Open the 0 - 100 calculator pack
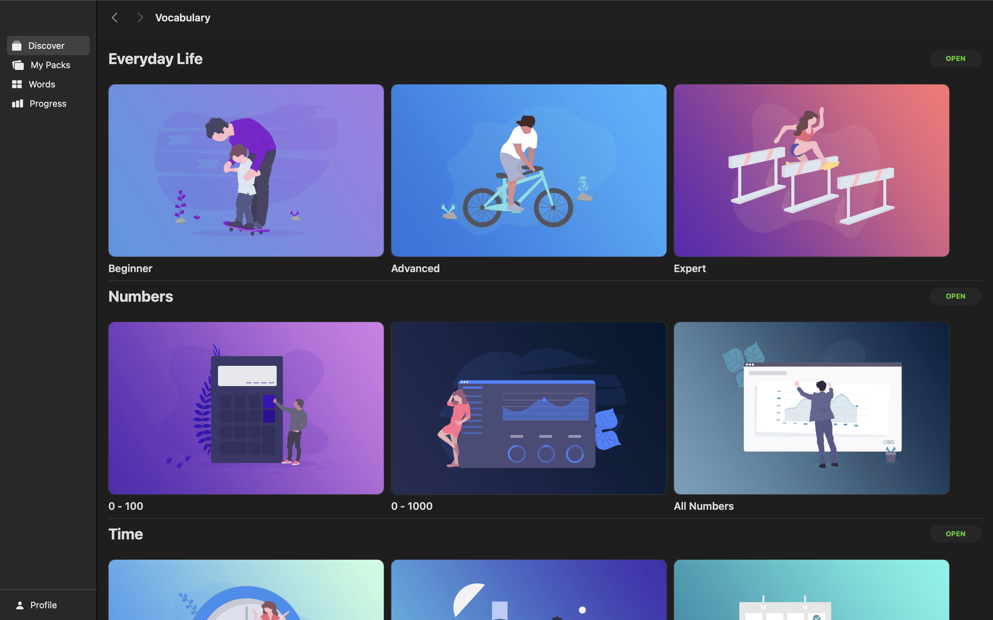Screen dimensions: 993x620 (x=246, y=408)
